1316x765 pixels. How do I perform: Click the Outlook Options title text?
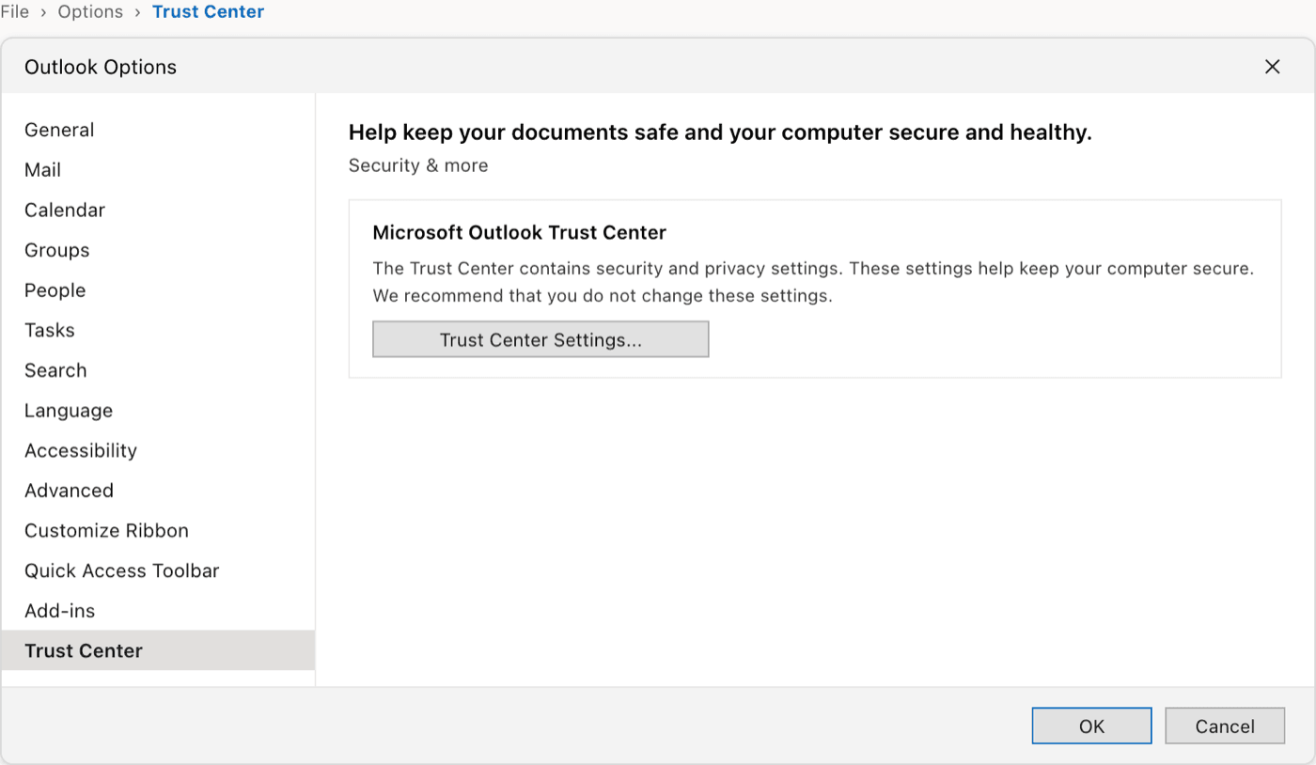click(101, 67)
